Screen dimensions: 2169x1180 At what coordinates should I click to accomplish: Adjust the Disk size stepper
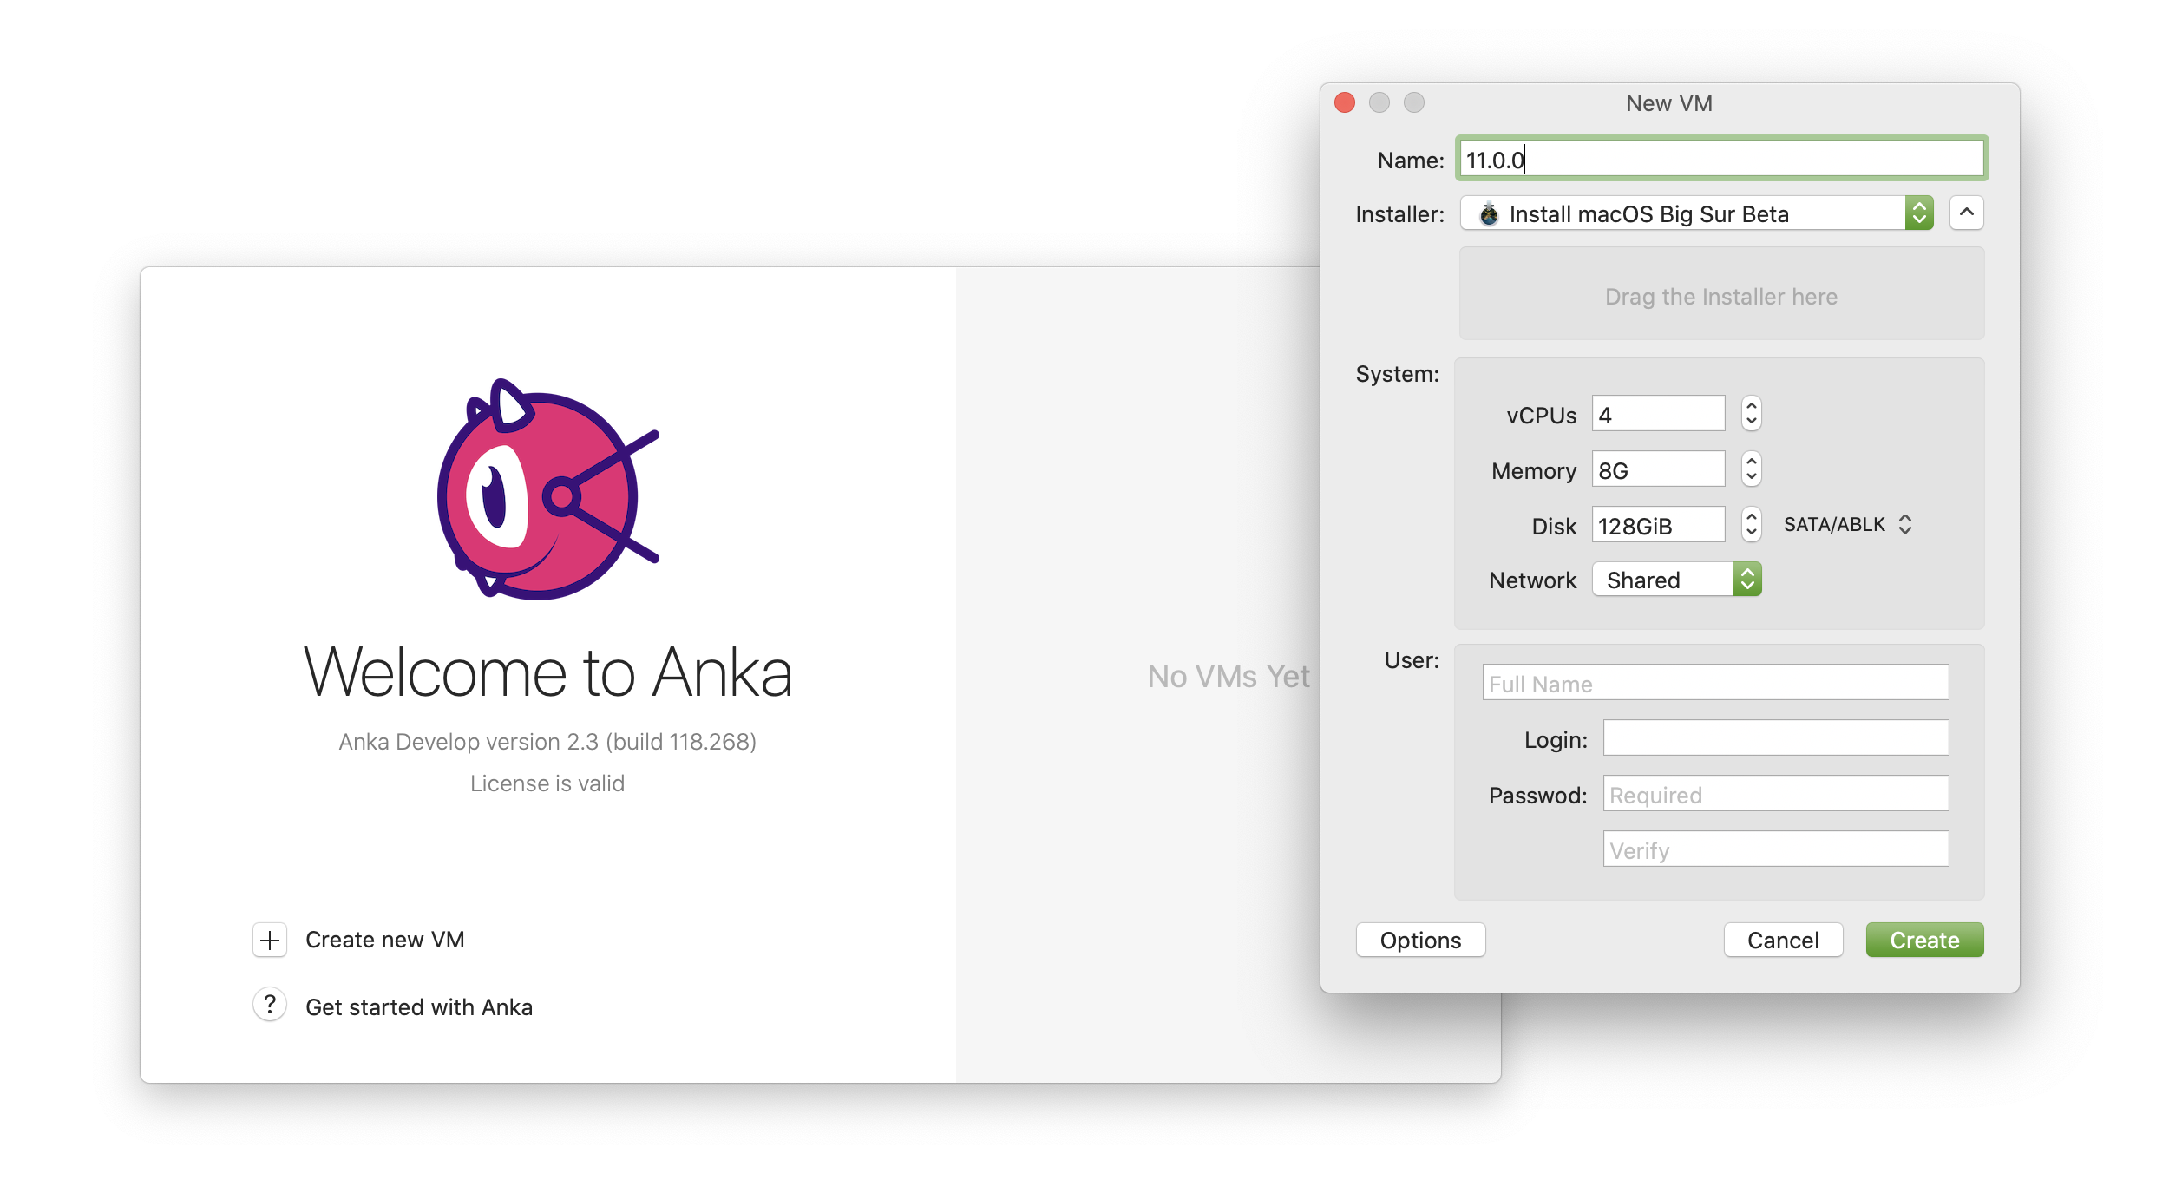click(1751, 524)
